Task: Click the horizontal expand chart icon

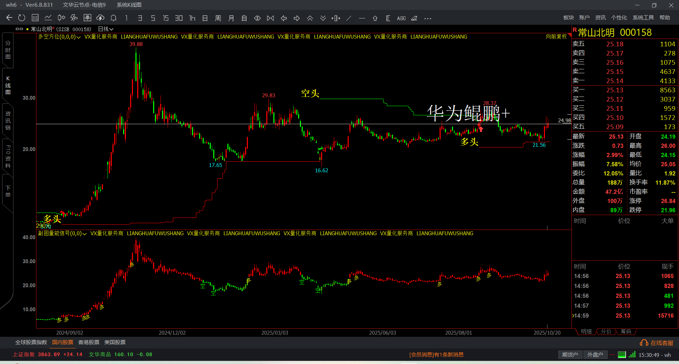Action: coord(257,18)
